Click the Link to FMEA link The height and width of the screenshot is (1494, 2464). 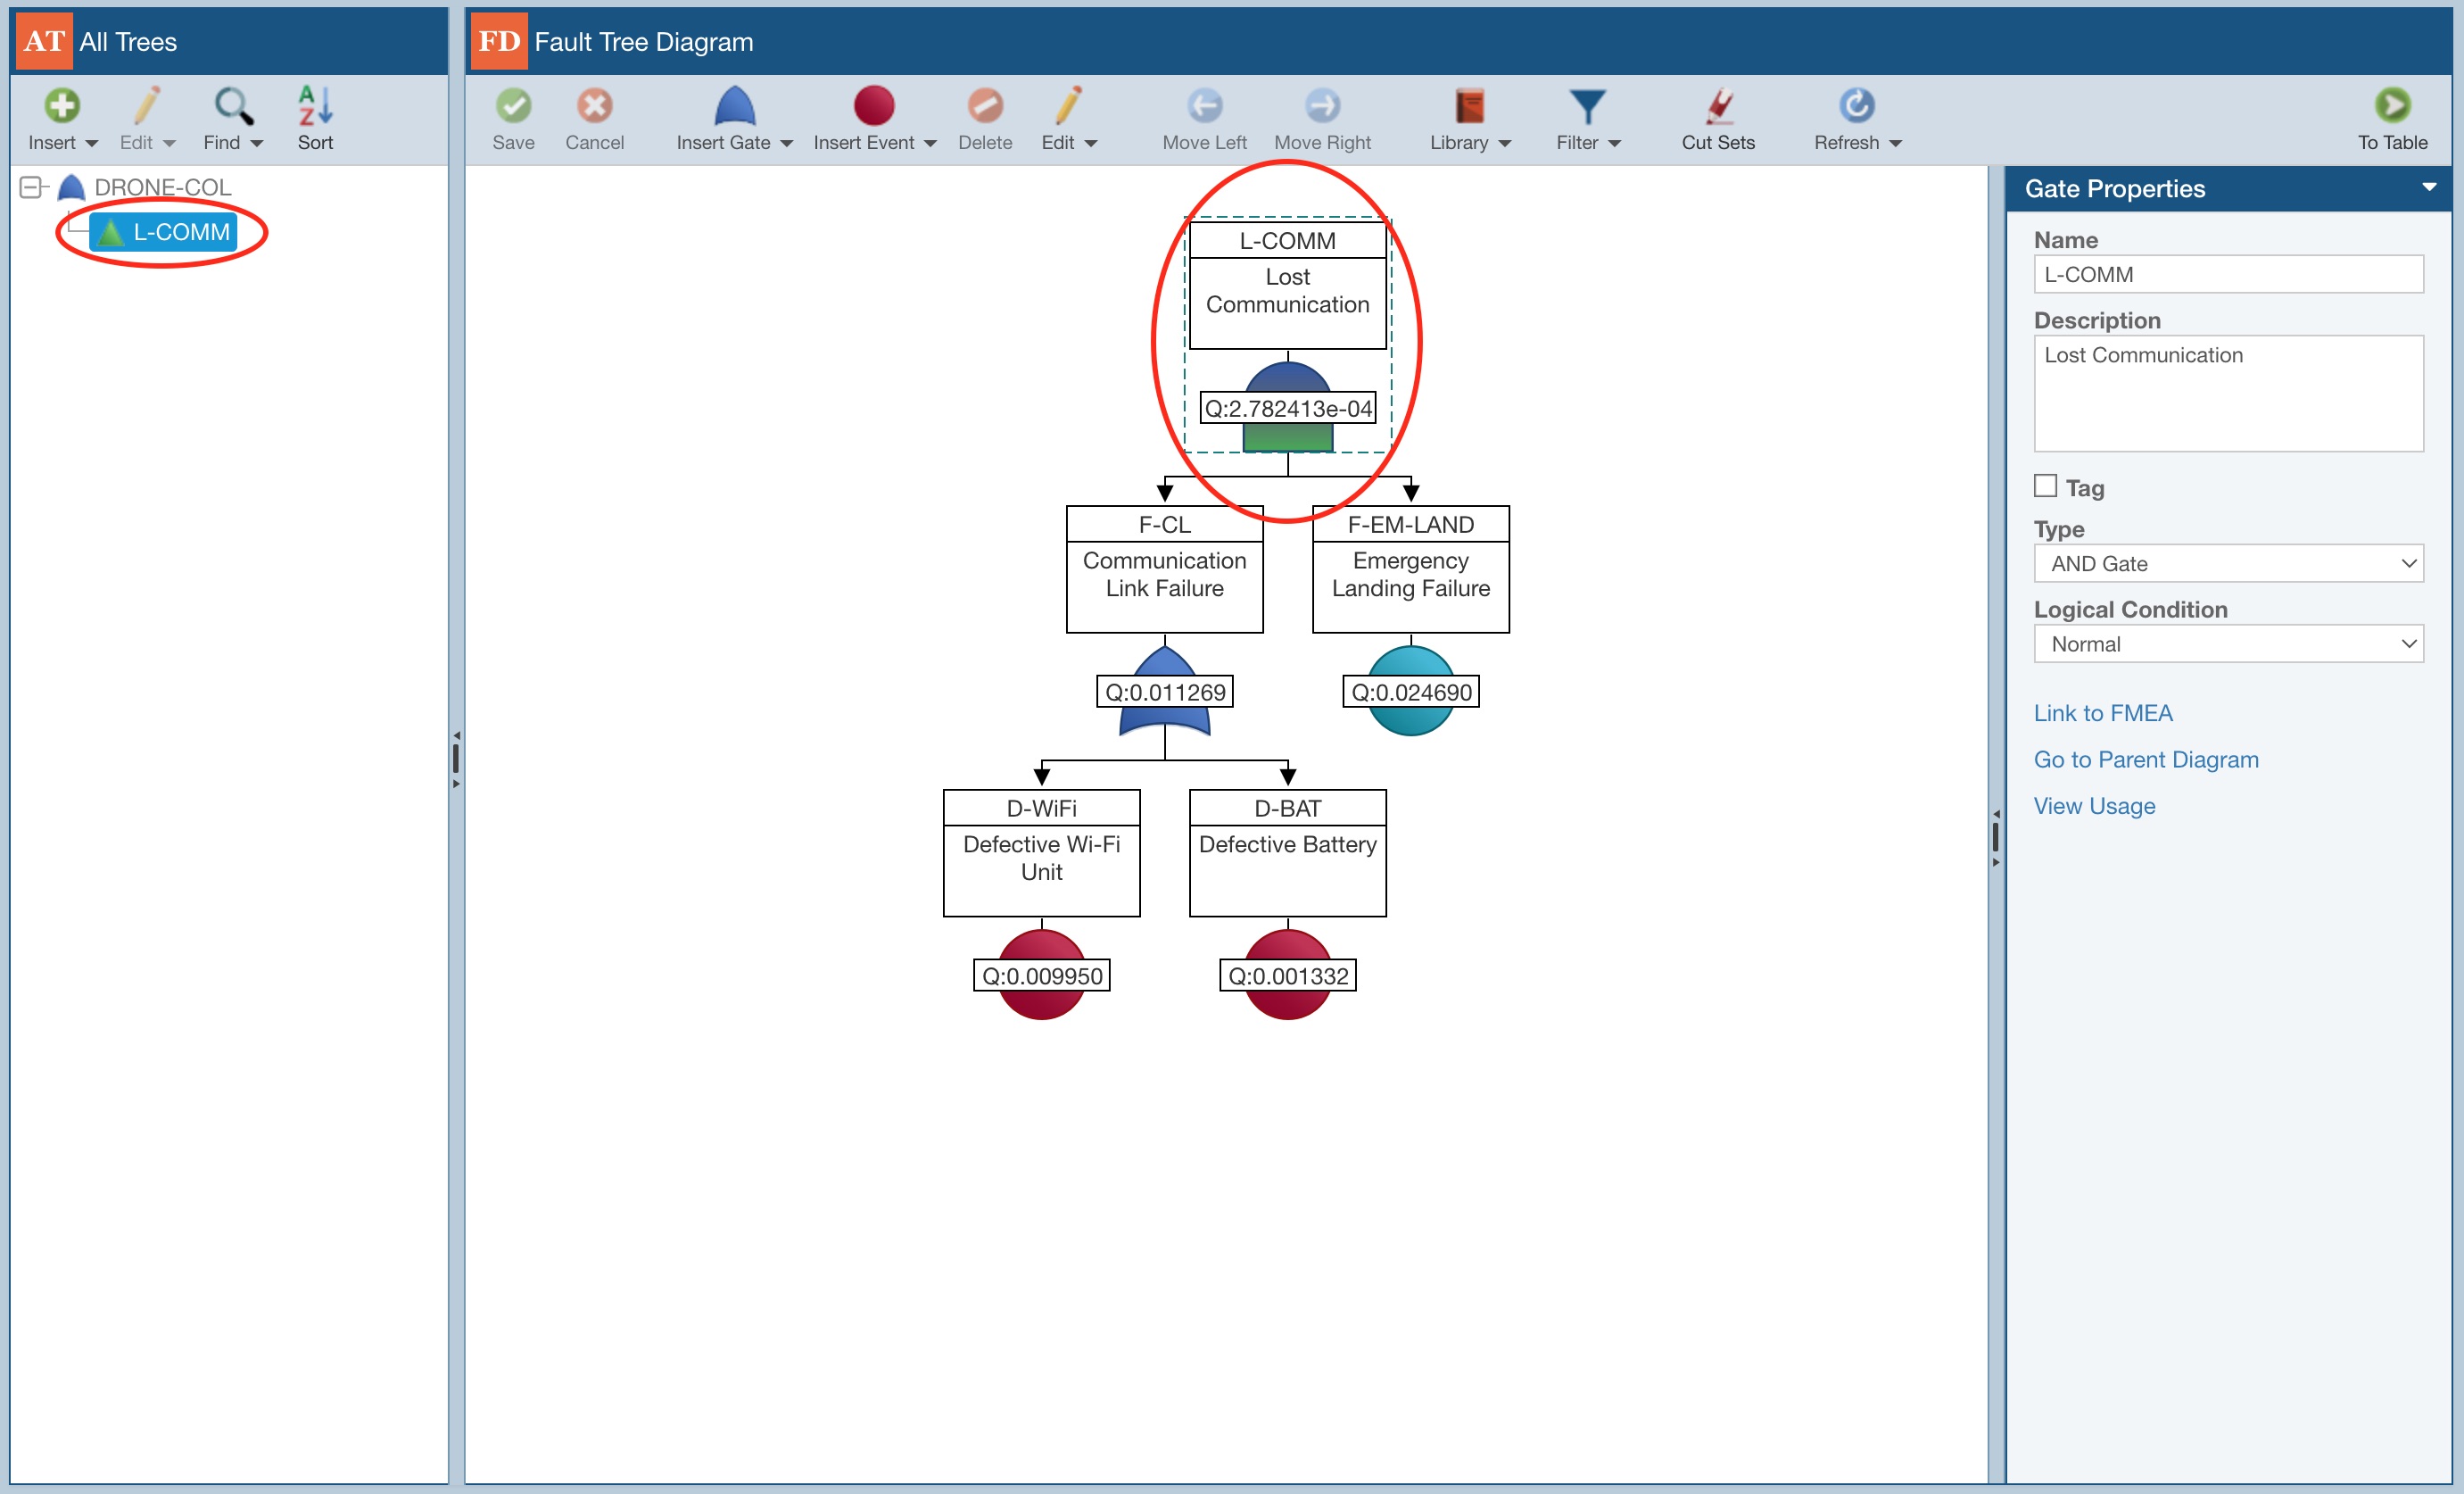pos(2102,712)
